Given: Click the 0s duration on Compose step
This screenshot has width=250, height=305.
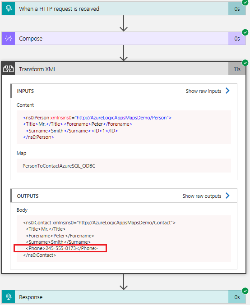Looking at the screenshot, I should click(237, 38).
